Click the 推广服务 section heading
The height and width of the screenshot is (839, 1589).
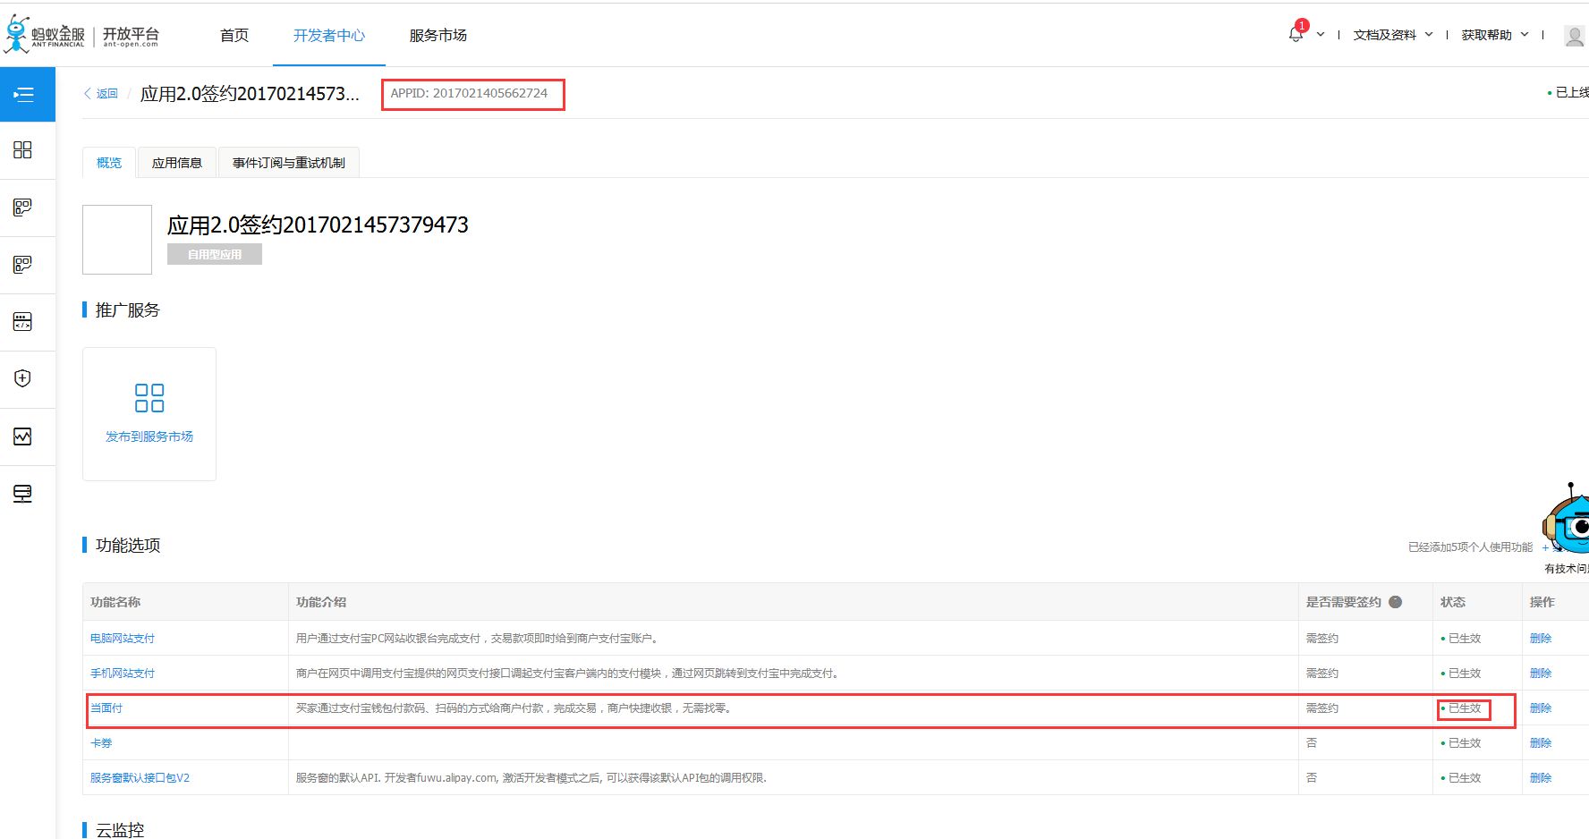point(128,310)
